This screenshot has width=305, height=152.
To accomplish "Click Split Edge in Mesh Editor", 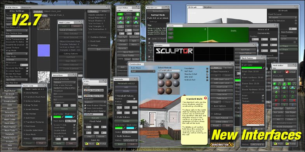I will click(x=278, y=108).
